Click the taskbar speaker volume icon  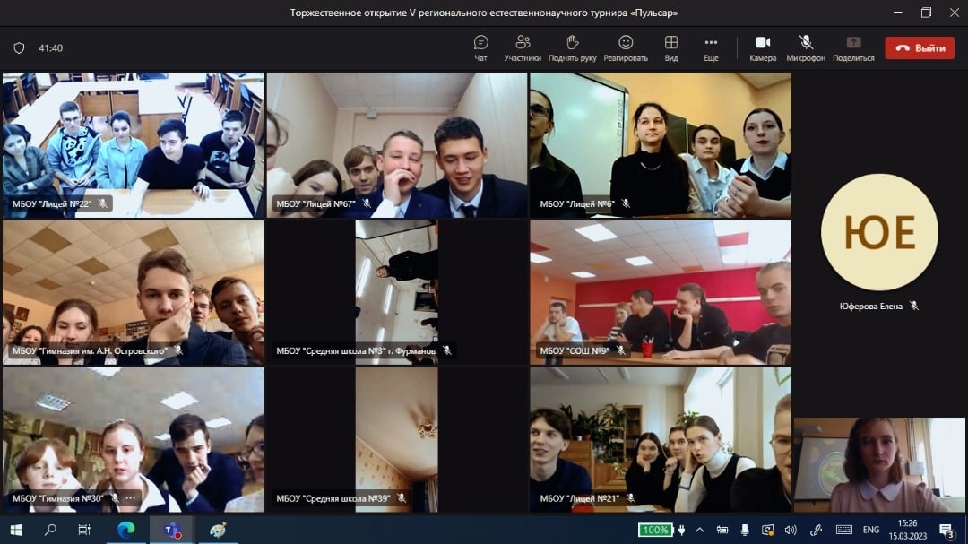pyautogui.click(x=791, y=530)
